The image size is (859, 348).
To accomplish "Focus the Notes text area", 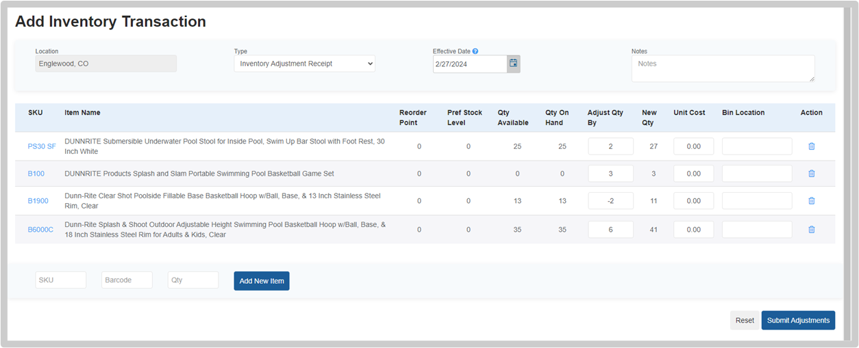I will click(723, 68).
